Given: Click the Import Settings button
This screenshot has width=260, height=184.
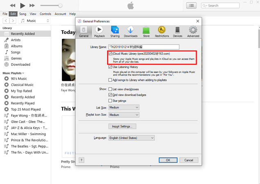Looking at the screenshot, I should coord(122,126).
